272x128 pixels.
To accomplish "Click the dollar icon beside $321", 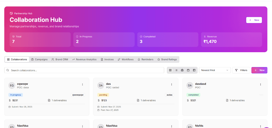I will click(188, 100).
